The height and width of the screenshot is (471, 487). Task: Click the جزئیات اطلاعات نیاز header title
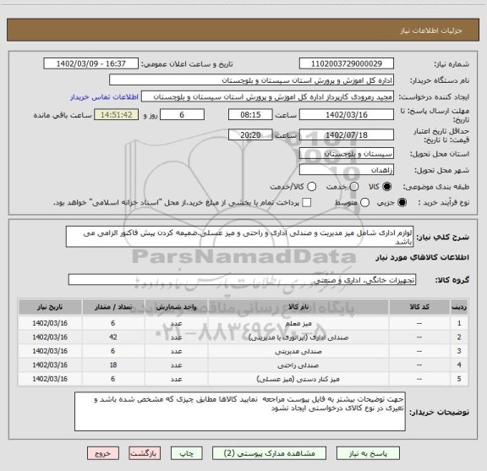pyautogui.click(x=431, y=30)
